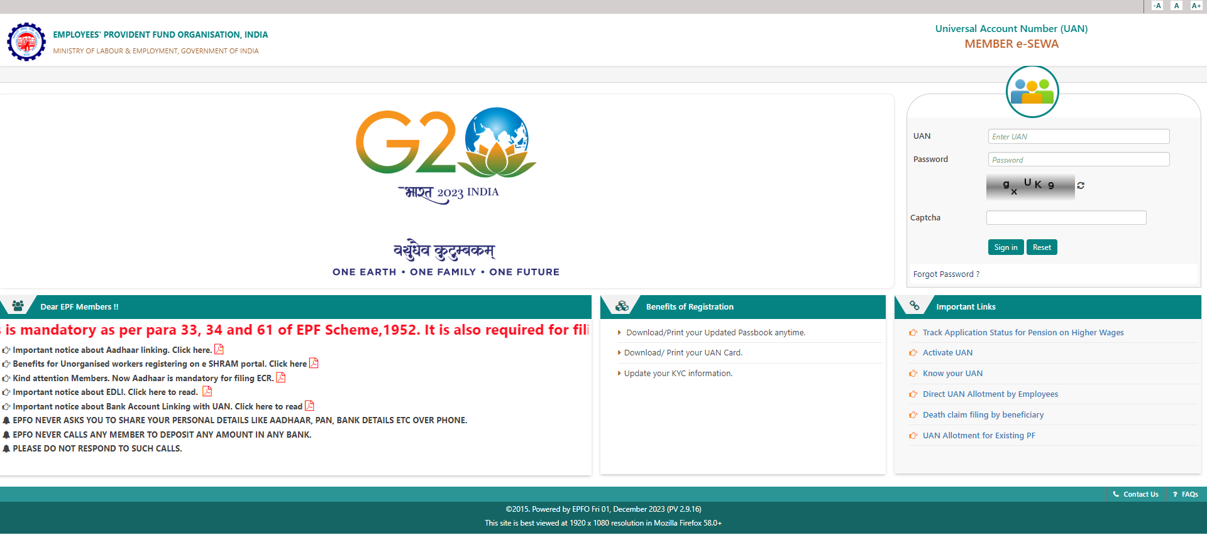The width and height of the screenshot is (1207, 535).
Task: Click the Reset button
Action: (1042, 247)
